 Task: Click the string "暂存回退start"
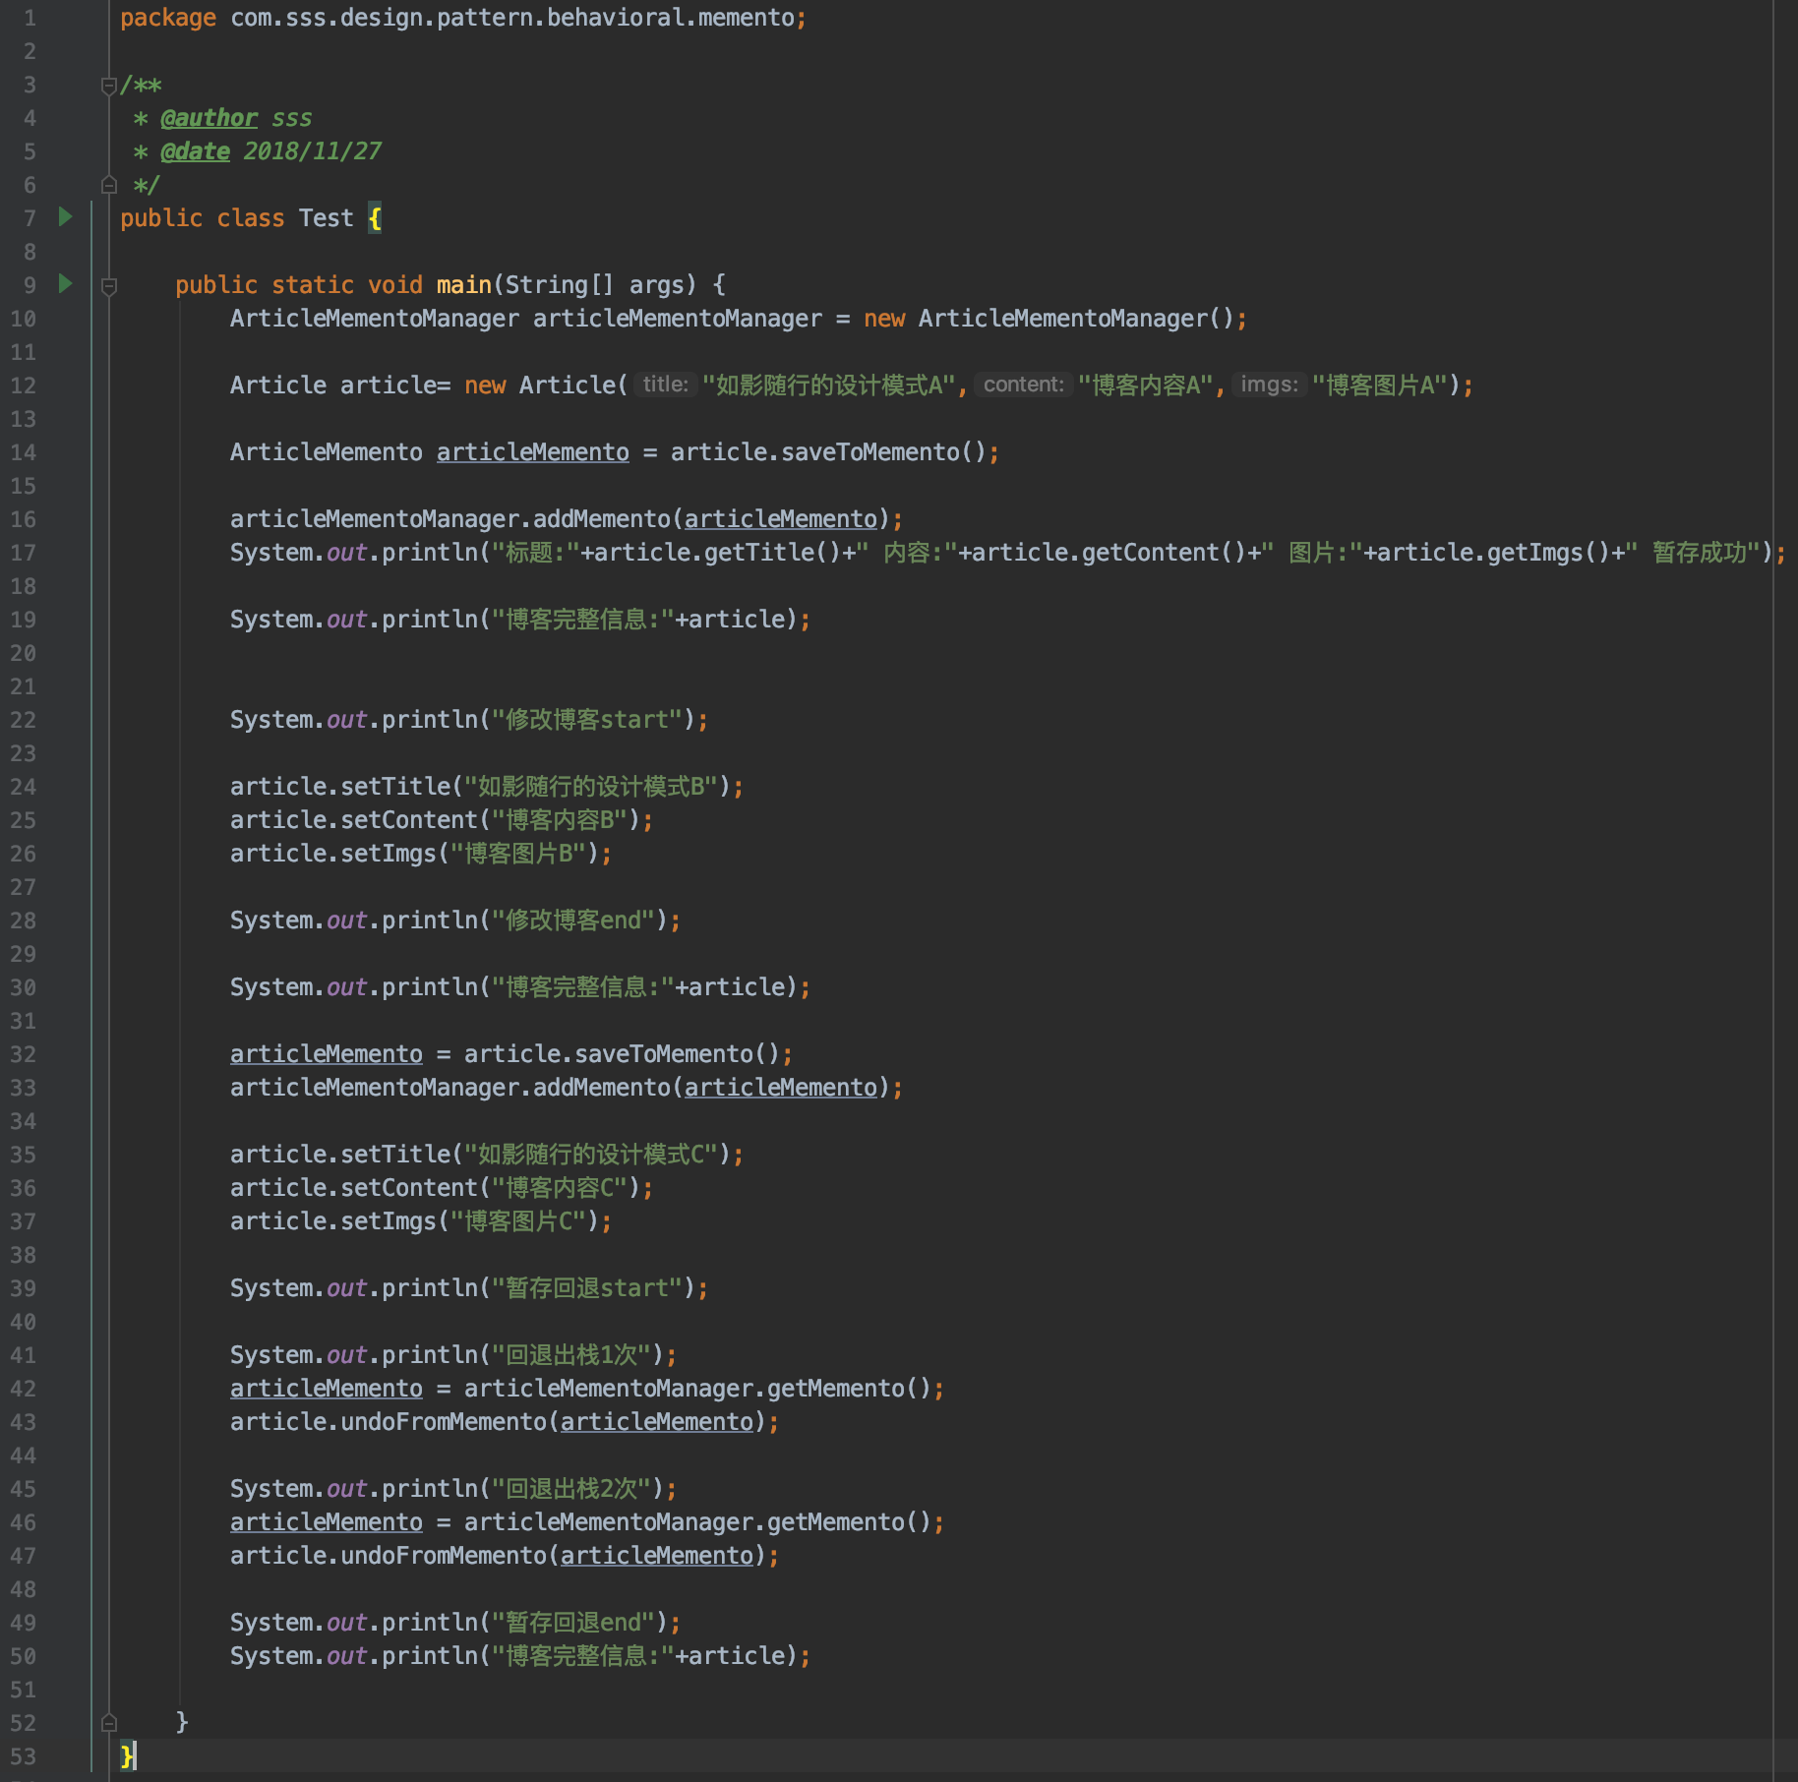587,1288
